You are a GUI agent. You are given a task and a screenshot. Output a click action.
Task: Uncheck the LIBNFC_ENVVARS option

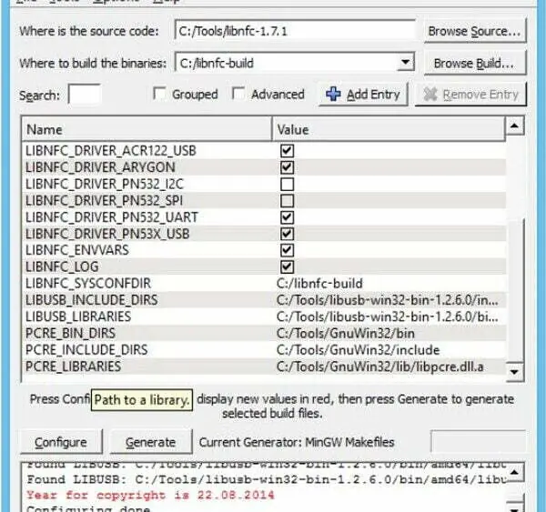tap(287, 250)
